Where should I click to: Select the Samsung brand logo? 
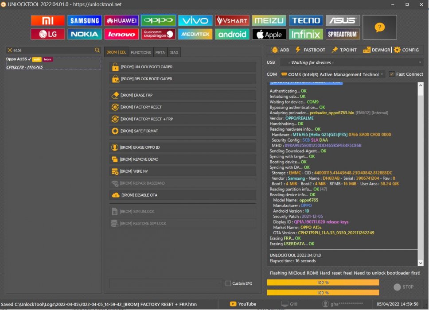pyautogui.click(x=85, y=20)
